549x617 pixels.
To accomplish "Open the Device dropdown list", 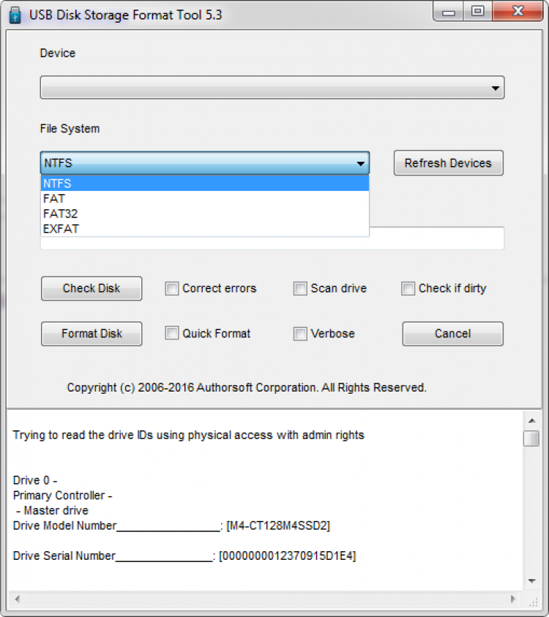I will click(496, 89).
